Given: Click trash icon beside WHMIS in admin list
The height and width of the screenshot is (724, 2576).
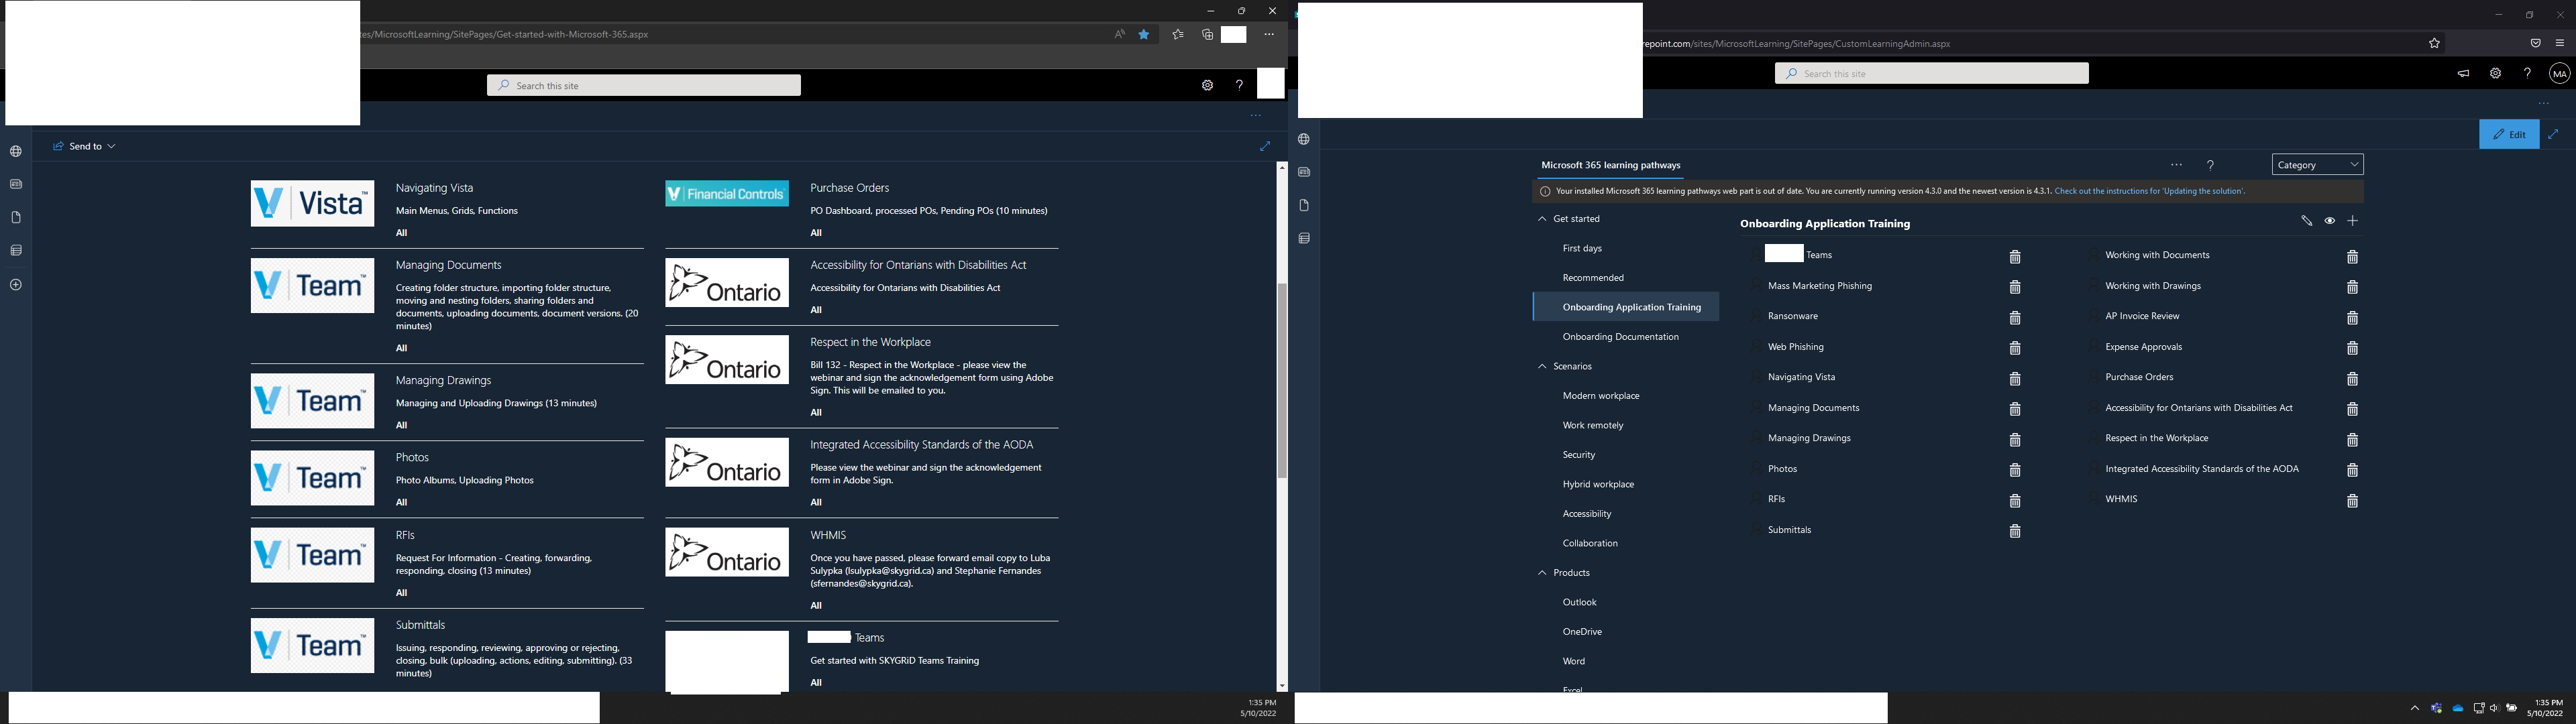Looking at the screenshot, I should [2352, 501].
